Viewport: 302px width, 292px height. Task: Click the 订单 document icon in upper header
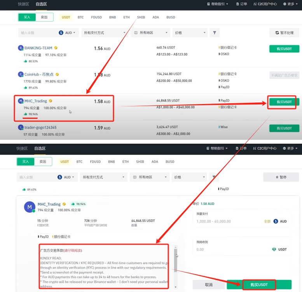(237, 4)
